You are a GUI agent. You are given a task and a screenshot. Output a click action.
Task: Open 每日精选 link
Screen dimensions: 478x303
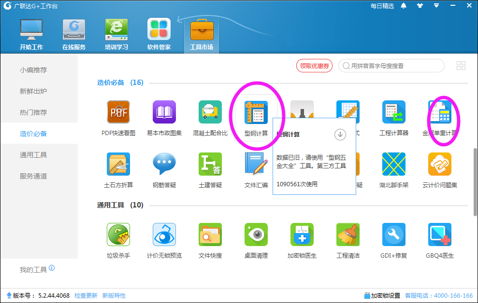382,6
